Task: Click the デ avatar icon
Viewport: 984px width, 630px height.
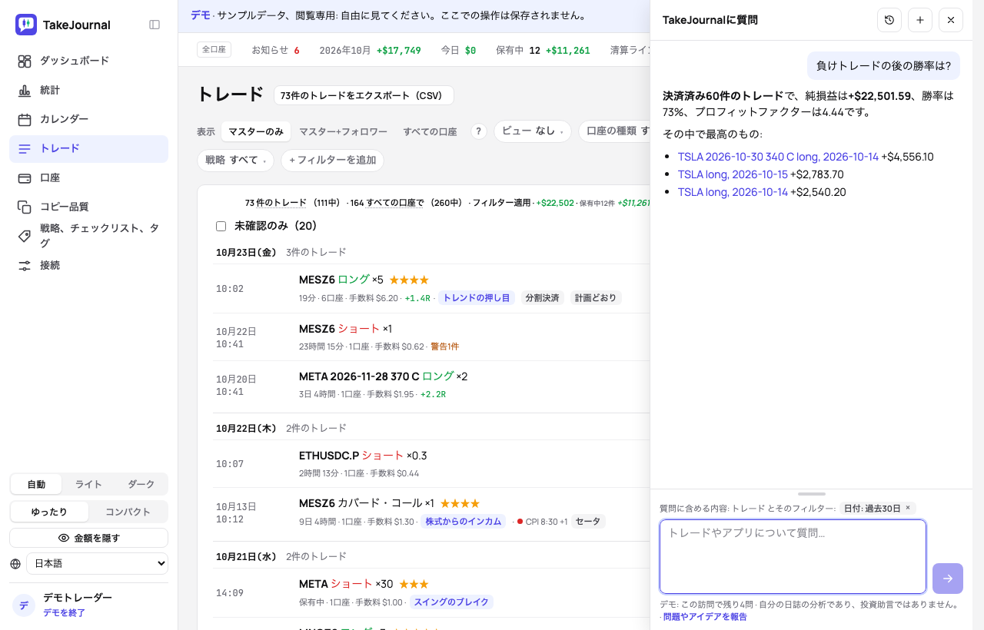Action: [x=24, y=605]
